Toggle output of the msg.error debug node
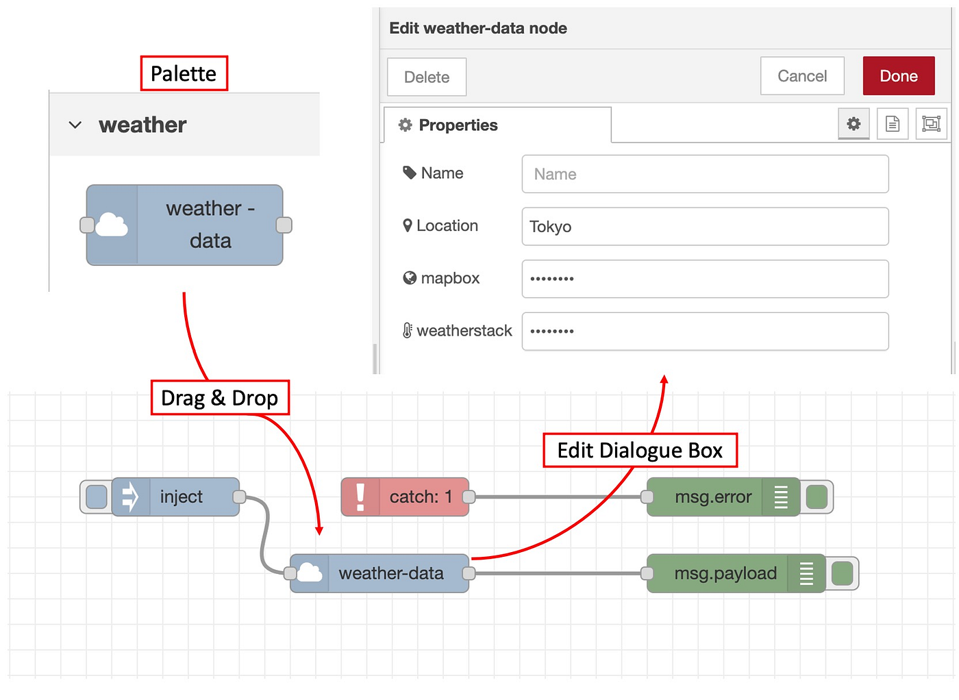Image resolution: width=959 pixels, height=700 pixels. tap(817, 497)
